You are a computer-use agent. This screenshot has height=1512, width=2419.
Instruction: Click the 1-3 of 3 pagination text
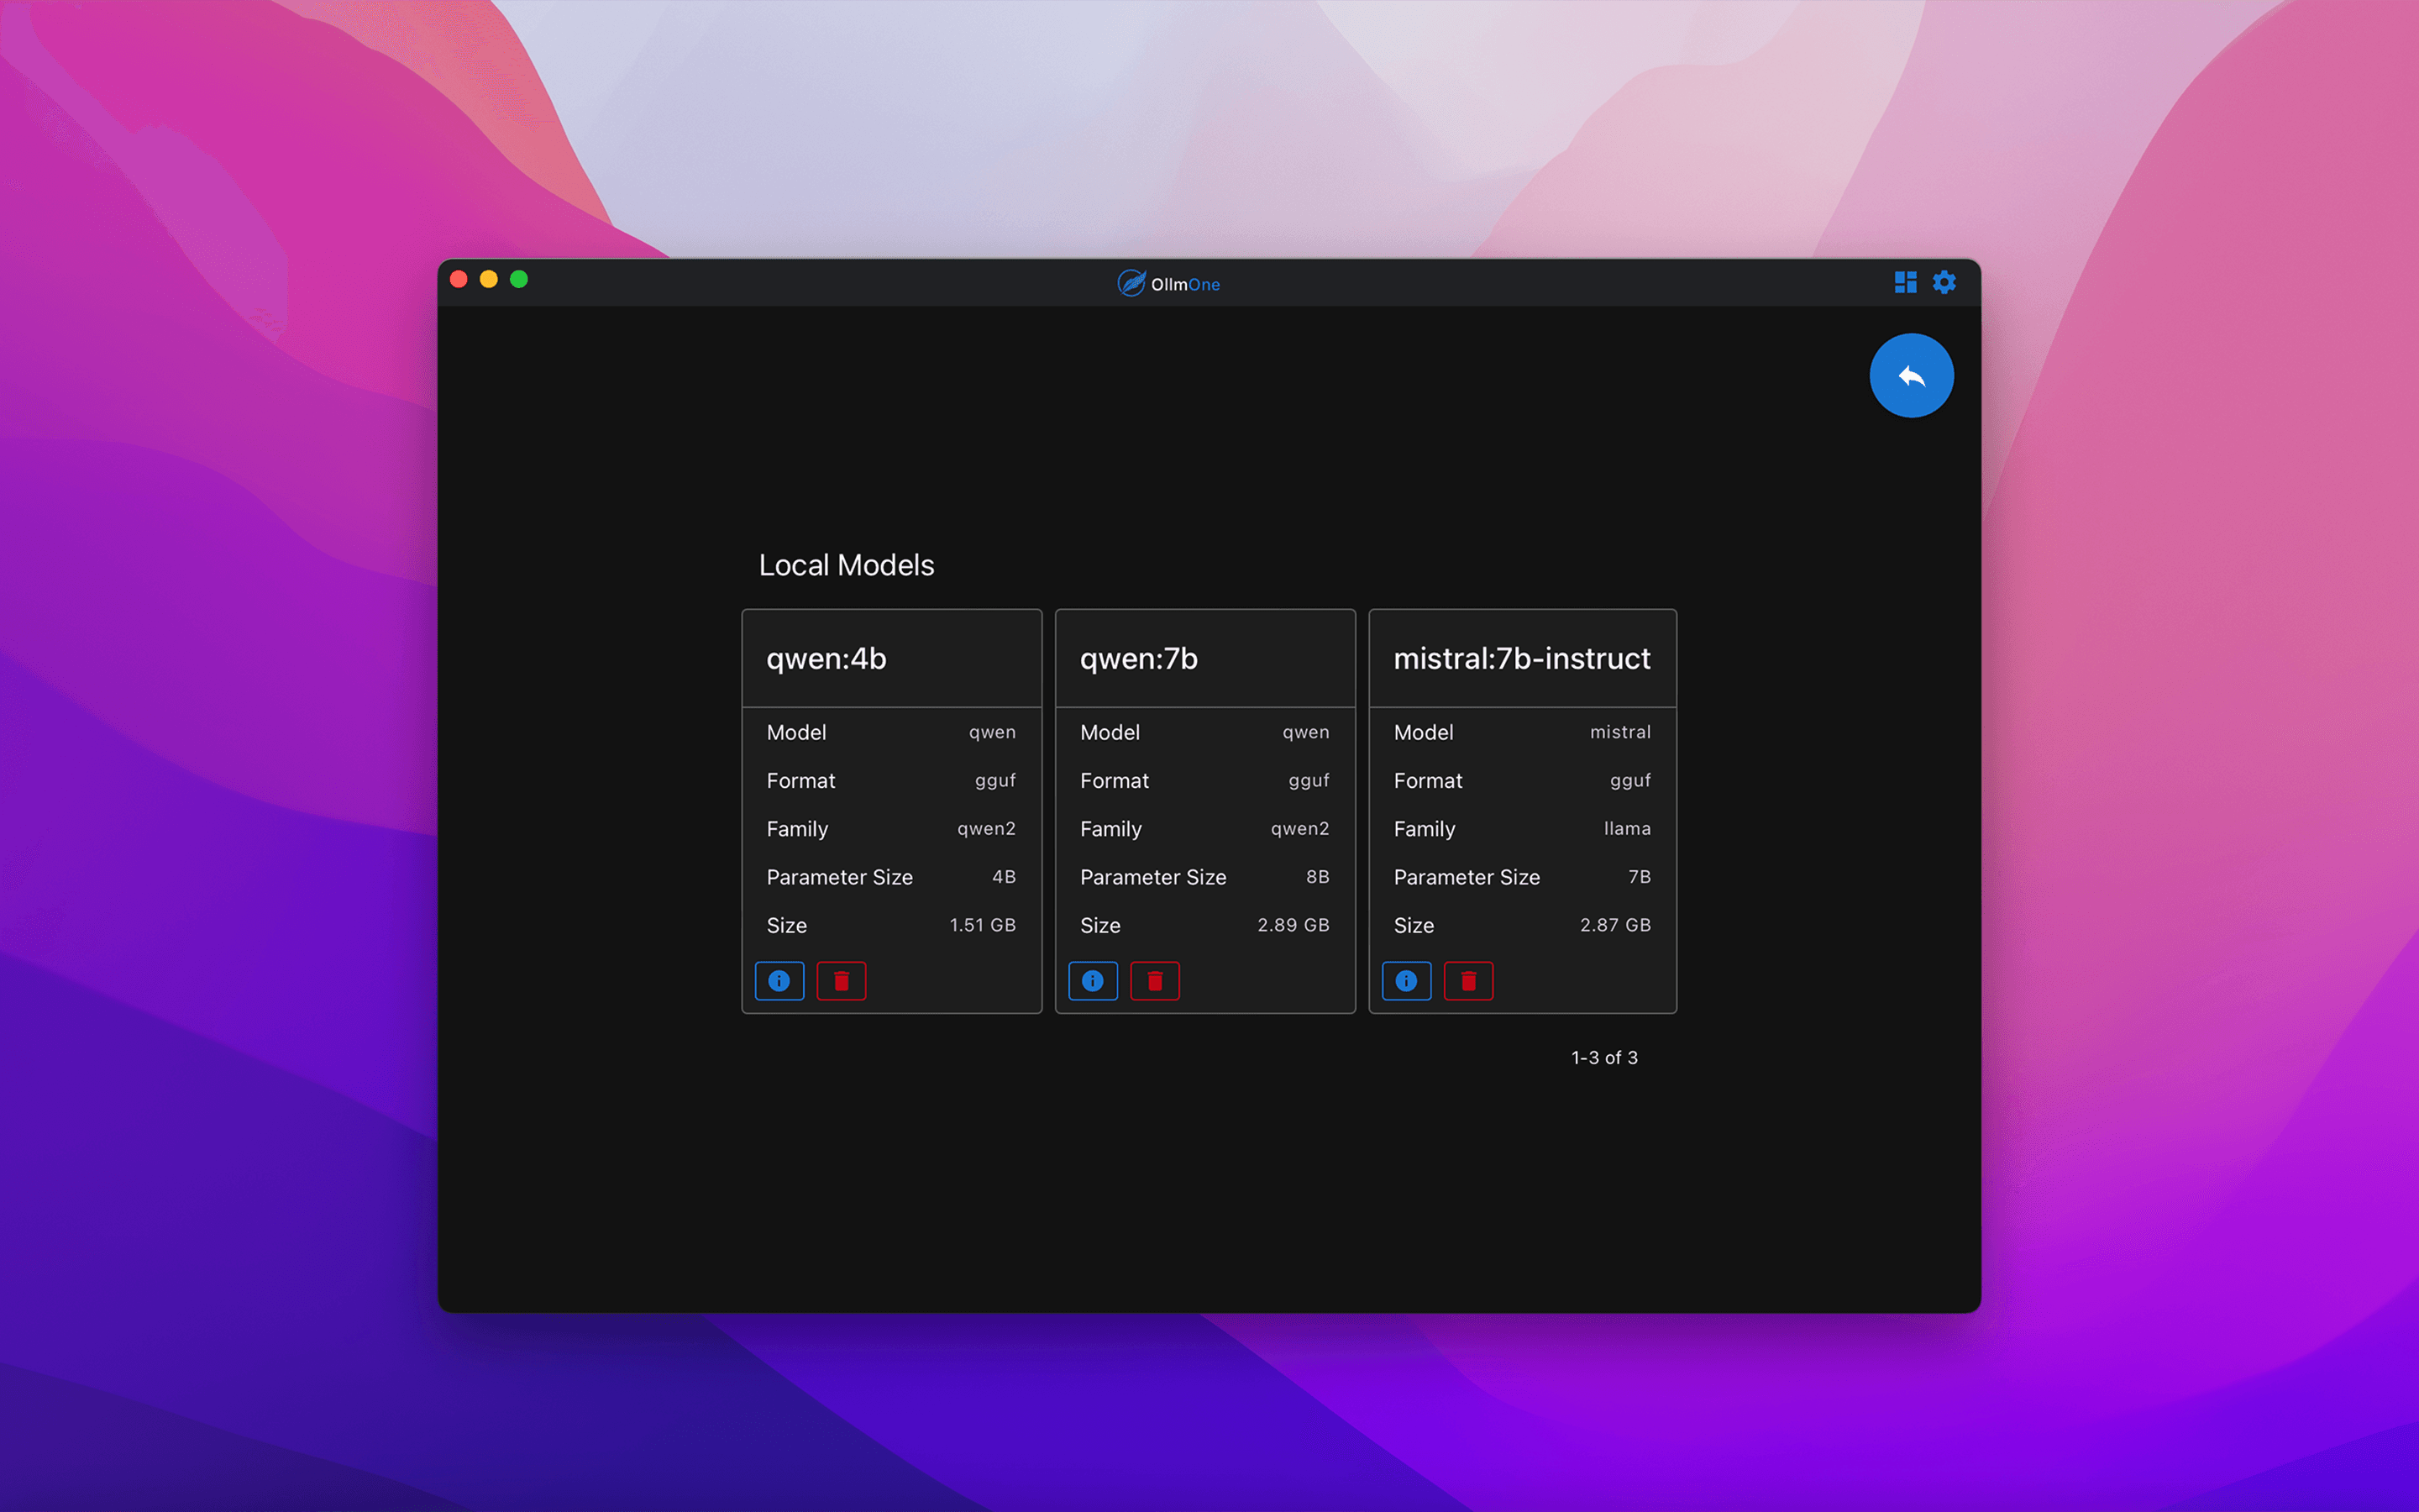1604,1057
